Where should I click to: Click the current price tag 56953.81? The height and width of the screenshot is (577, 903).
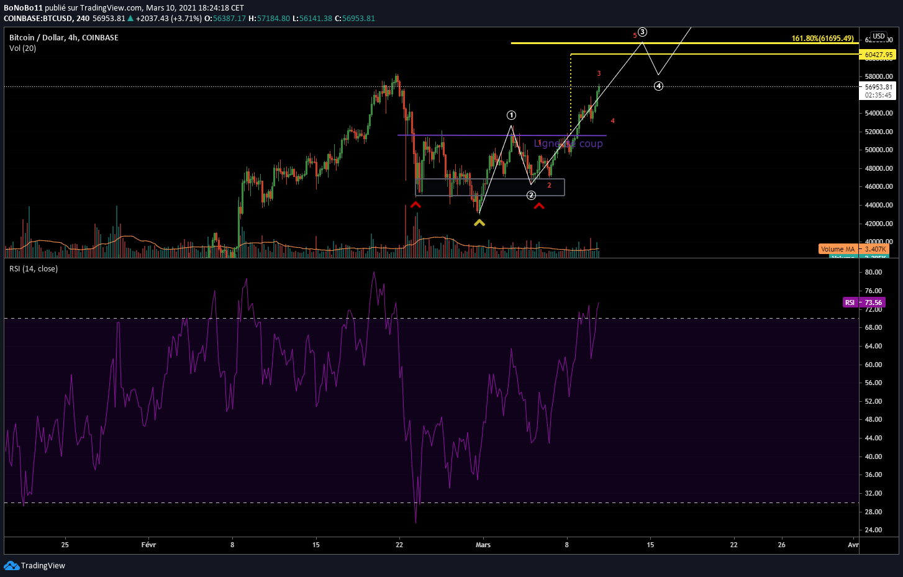[878, 87]
